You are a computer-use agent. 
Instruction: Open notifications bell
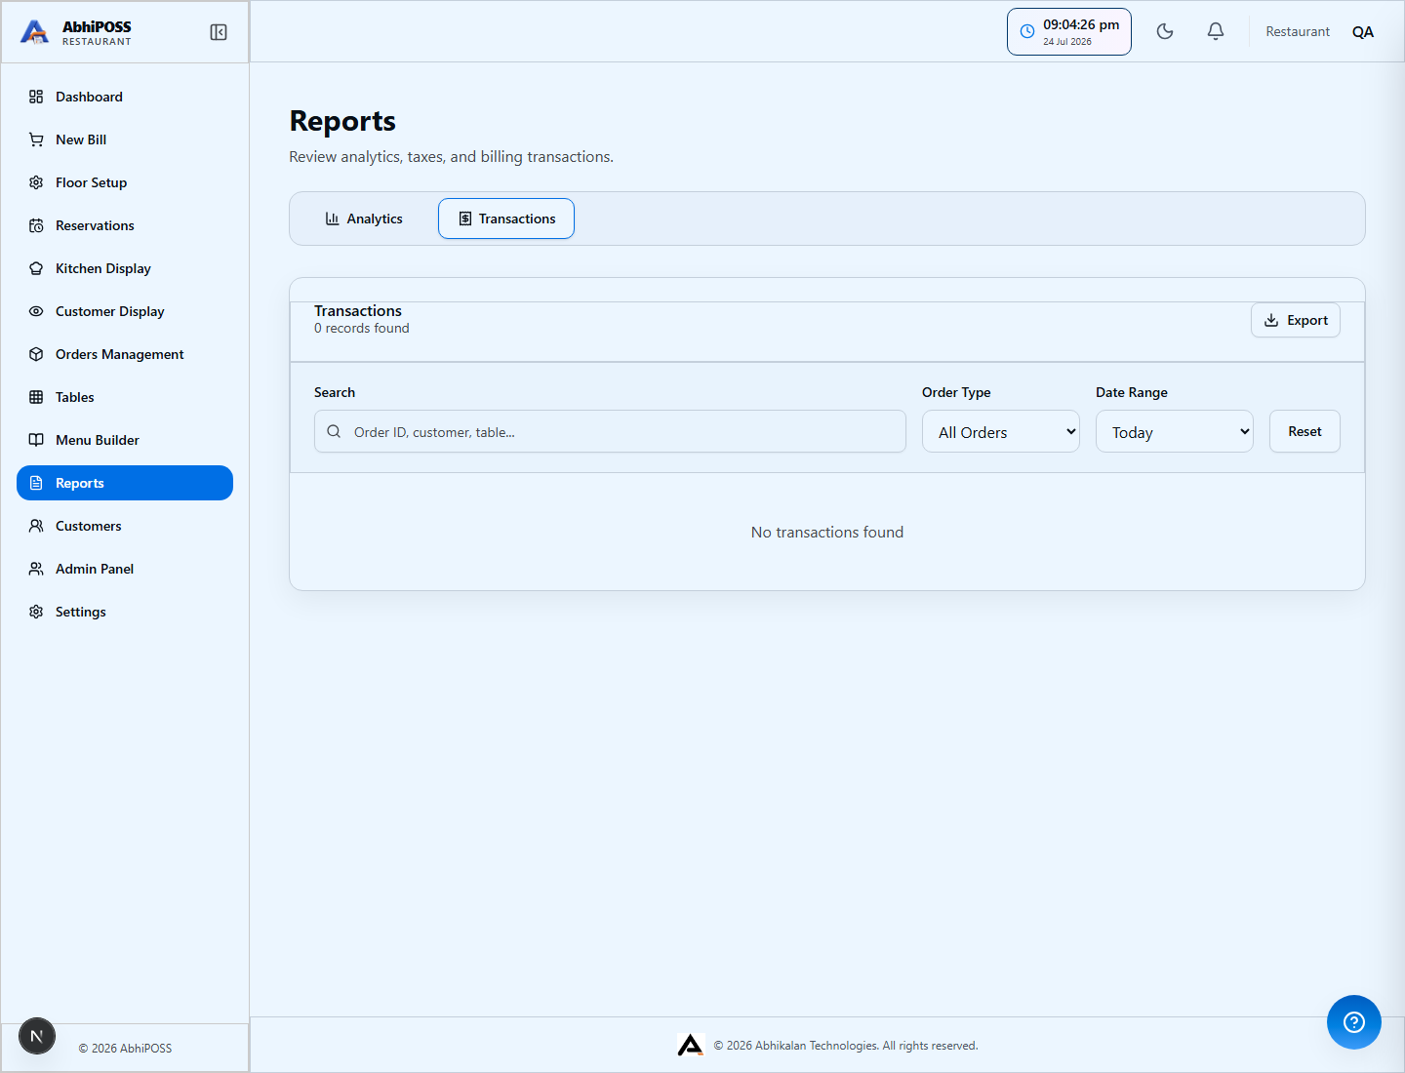1216,31
